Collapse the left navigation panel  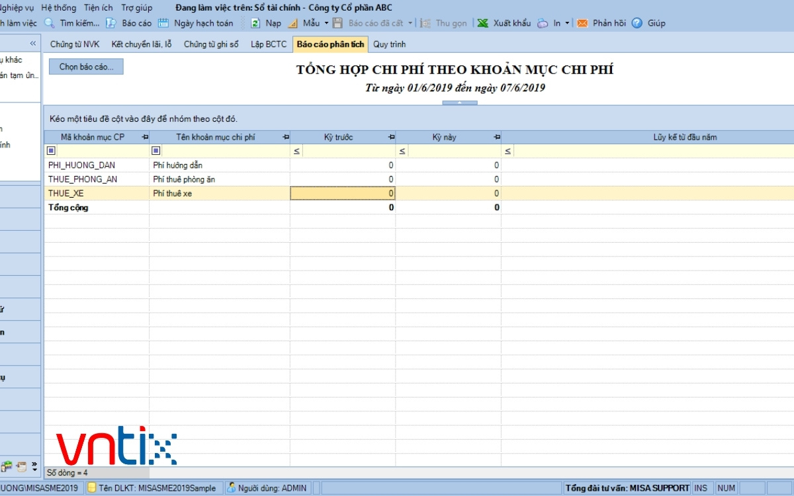[33, 44]
